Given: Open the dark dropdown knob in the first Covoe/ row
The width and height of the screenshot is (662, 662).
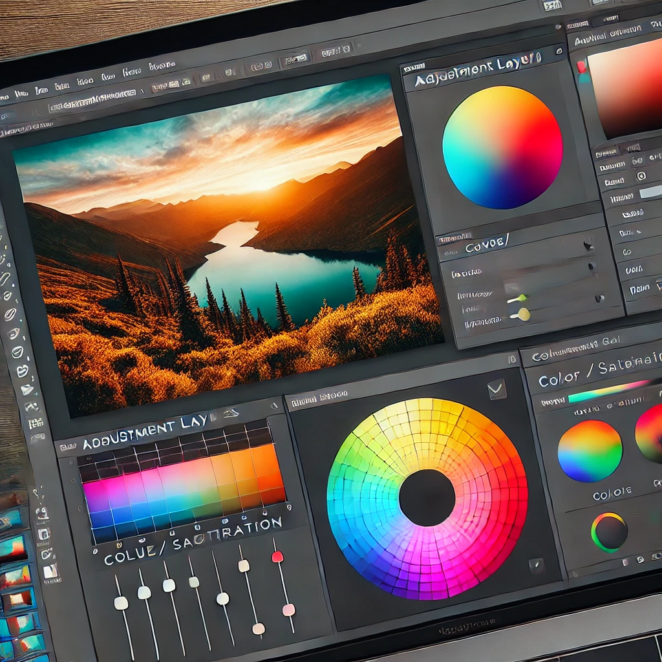Looking at the screenshot, I should pyautogui.click(x=592, y=267).
